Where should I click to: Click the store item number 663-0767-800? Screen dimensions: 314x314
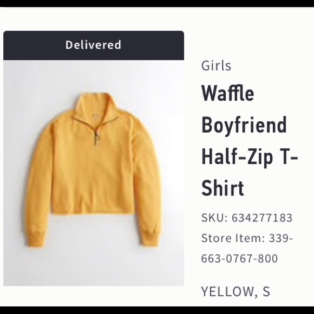[x=239, y=258]
